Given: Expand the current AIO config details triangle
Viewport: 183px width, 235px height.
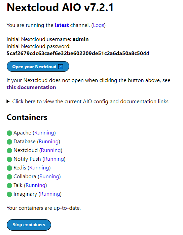Looking at the screenshot, I should click(8, 102).
